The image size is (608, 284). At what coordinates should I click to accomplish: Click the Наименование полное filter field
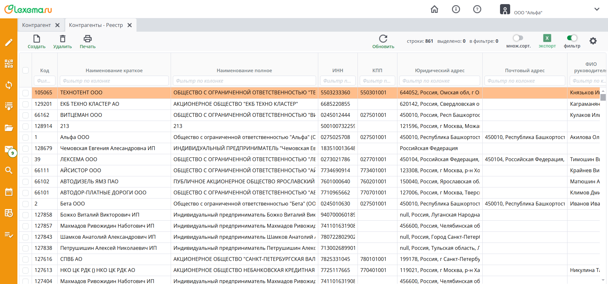(x=244, y=81)
